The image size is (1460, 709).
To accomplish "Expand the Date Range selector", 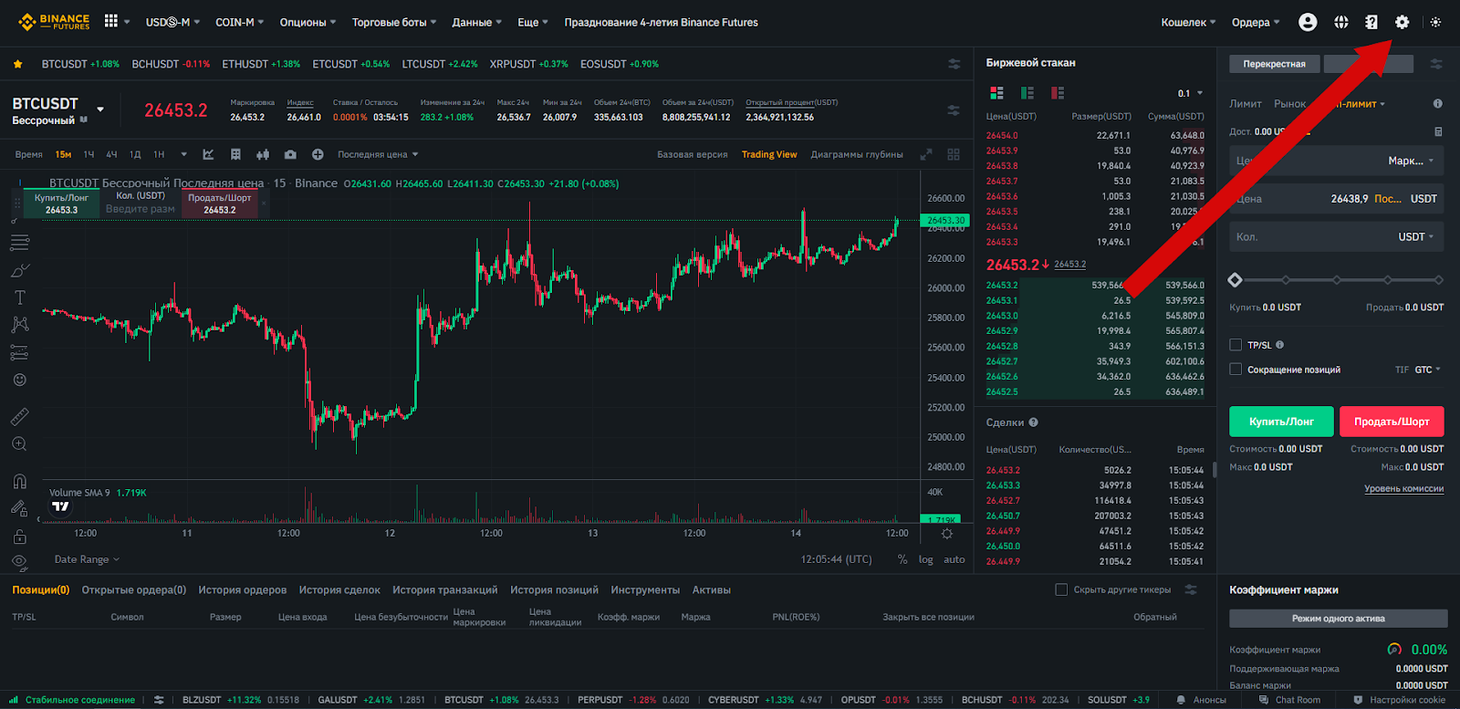I will pyautogui.click(x=87, y=559).
